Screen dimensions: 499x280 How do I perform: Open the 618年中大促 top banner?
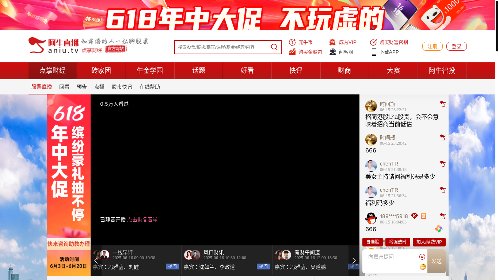pyautogui.click(x=248, y=15)
